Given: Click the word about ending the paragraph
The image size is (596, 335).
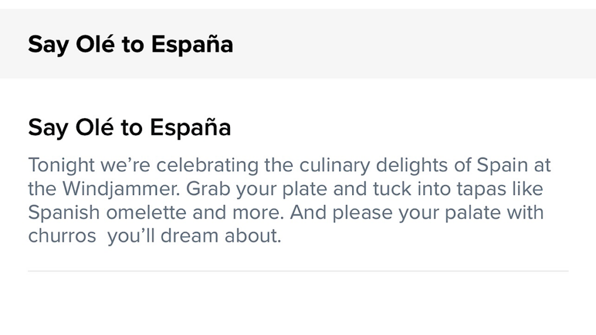Looking at the screenshot, I should point(253,236).
